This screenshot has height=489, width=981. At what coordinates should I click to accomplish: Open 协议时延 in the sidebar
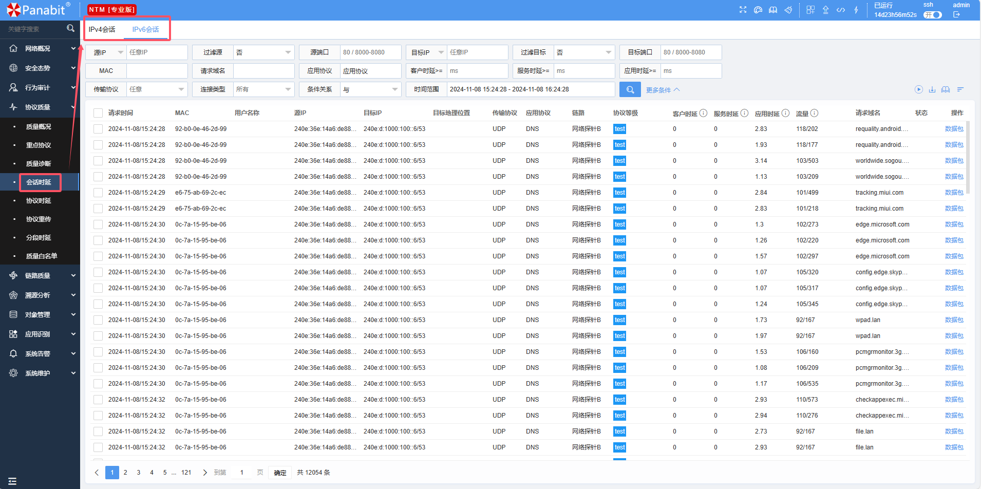[39, 200]
